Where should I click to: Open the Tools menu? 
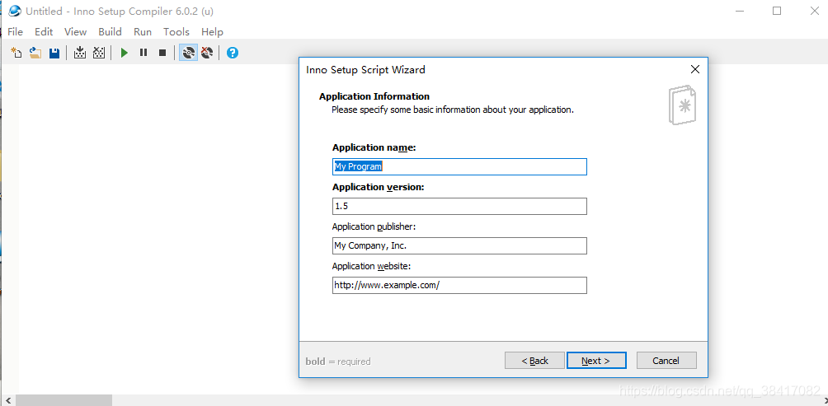click(176, 31)
